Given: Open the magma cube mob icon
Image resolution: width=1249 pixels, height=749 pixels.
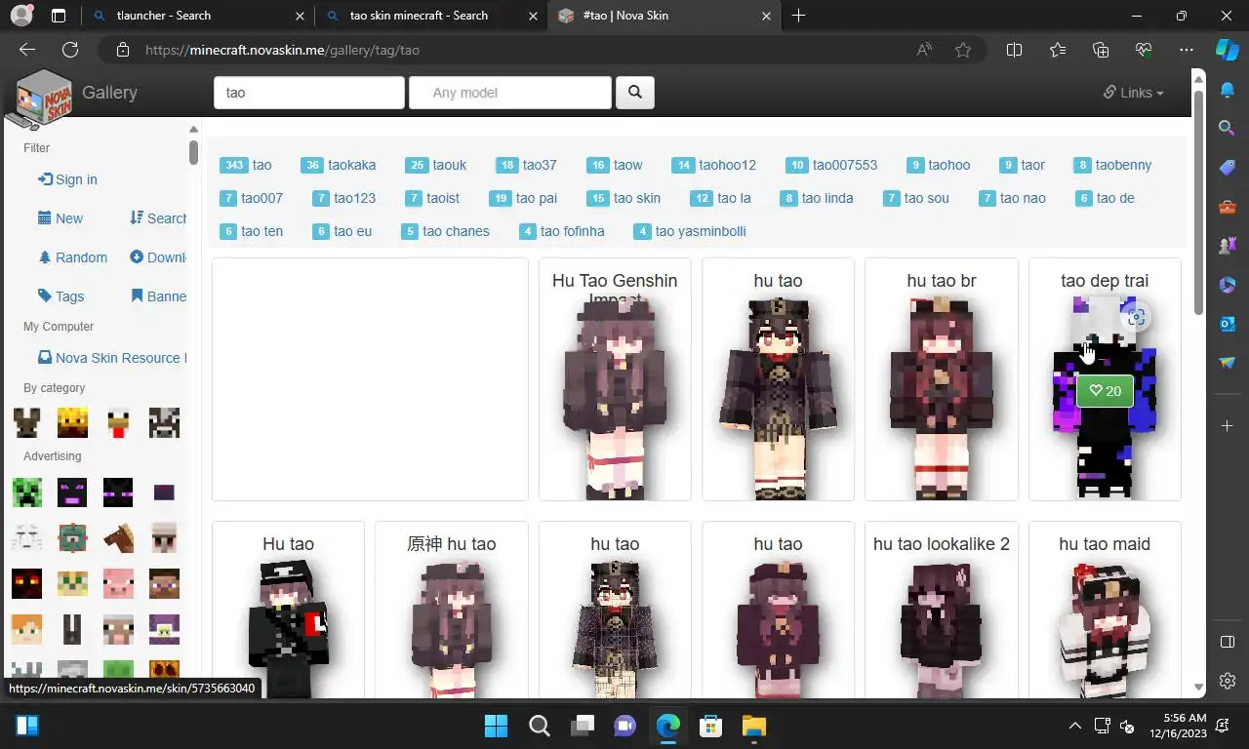Looking at the screenshot, I should coord(26,583).
